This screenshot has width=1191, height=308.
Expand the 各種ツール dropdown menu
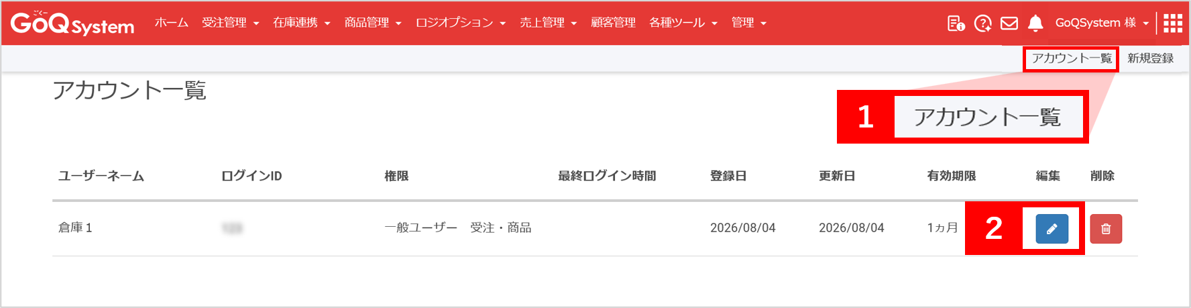pos(683,23)
